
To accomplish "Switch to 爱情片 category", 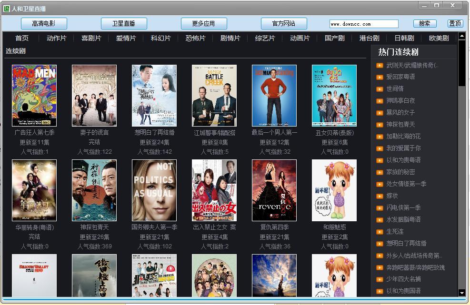I will point(126,38).
